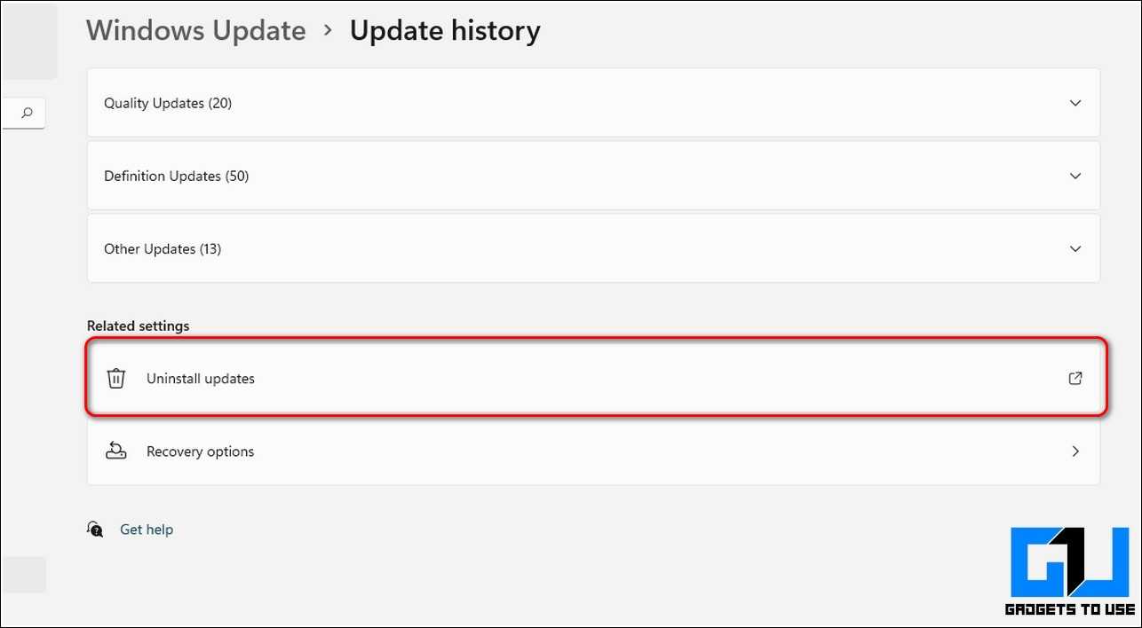Open the Uninstall updates setting
Viewport: 1142px width, 628px height.
pos(201,379)
